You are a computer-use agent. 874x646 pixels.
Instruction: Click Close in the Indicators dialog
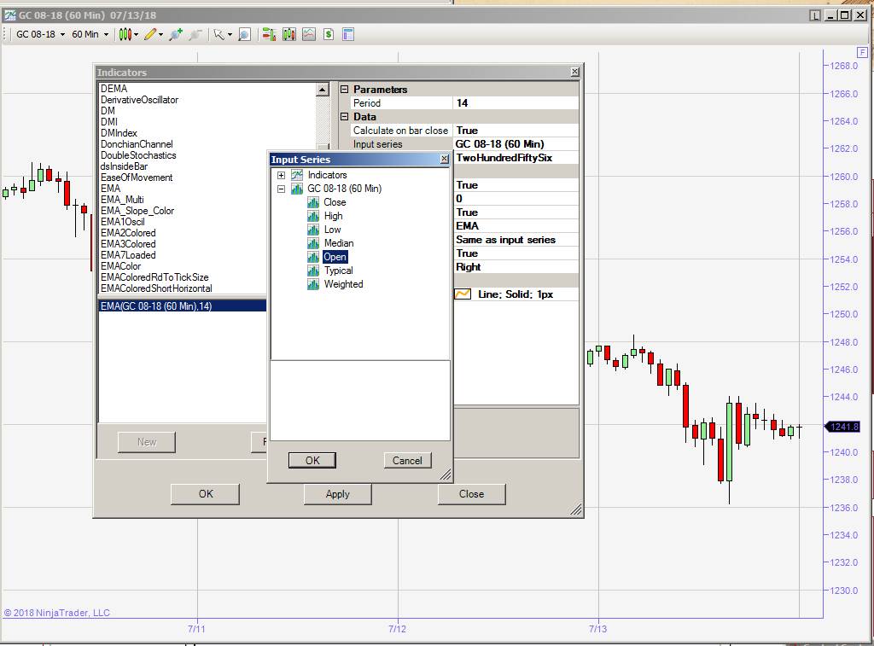471,494
